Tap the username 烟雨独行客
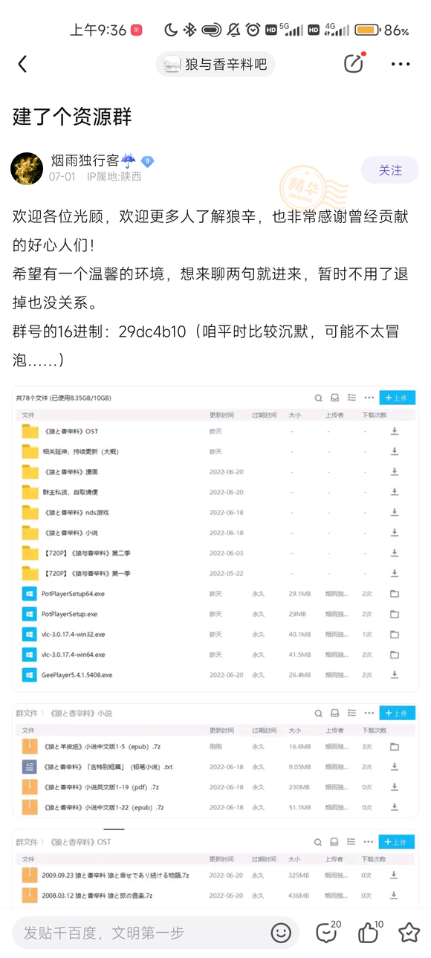Image resolution: width=431 pixels, height=958 pixels. [85, 161]
